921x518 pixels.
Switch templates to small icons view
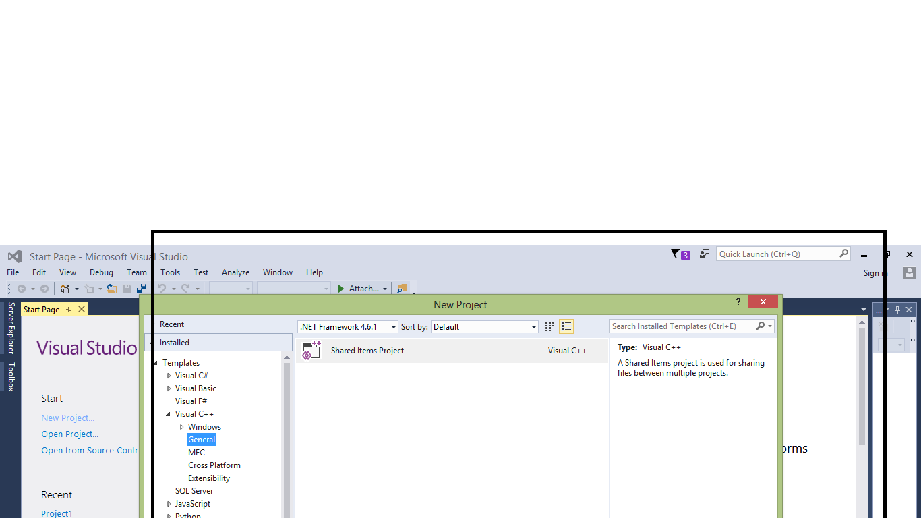pos(549,326)
